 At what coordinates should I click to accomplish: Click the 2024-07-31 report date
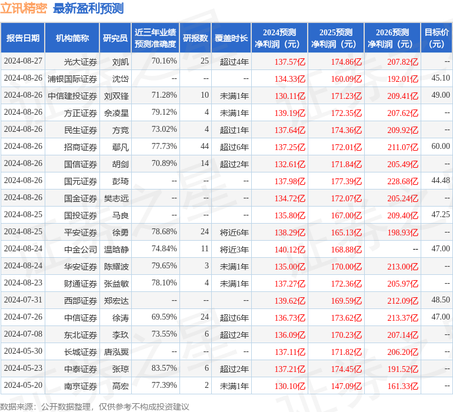pyautogui.click(x=23, y=300)
